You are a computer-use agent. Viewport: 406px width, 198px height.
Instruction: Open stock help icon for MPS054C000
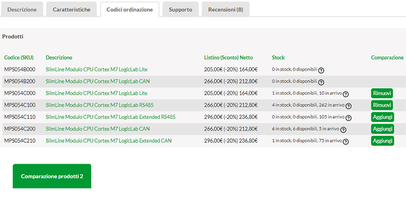point(346,94)
